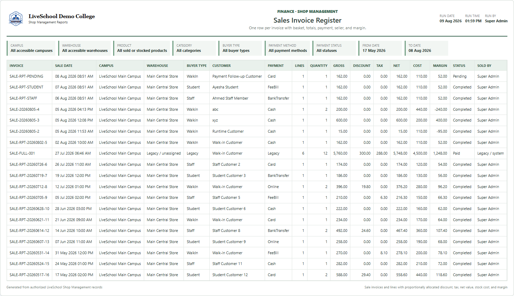Click customer 'Ahmed Staff Member'
This screenshot has width=514, height=296.
[x=230, y=98]
